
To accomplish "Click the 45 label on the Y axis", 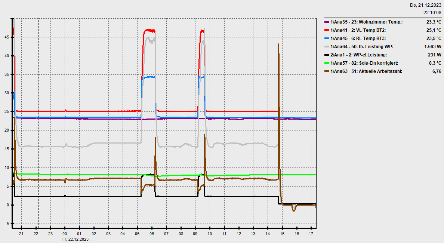I will 7,37.
